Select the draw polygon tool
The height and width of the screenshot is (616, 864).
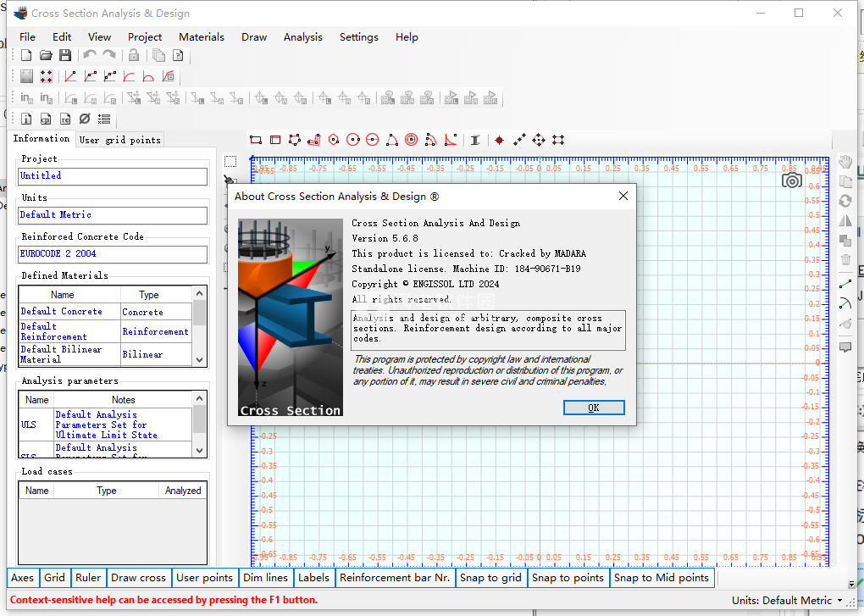[295, 140]
